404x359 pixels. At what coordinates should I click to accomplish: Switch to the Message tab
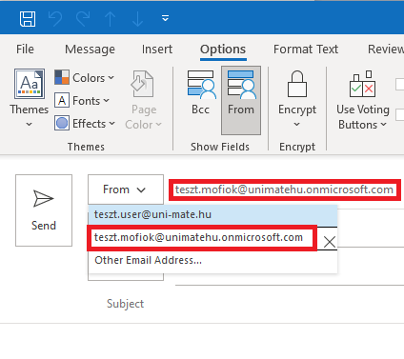(x=90, y=50)
